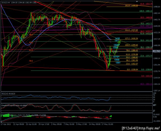Click the chart shift triangle marker at top

click(x=137, y=1)
